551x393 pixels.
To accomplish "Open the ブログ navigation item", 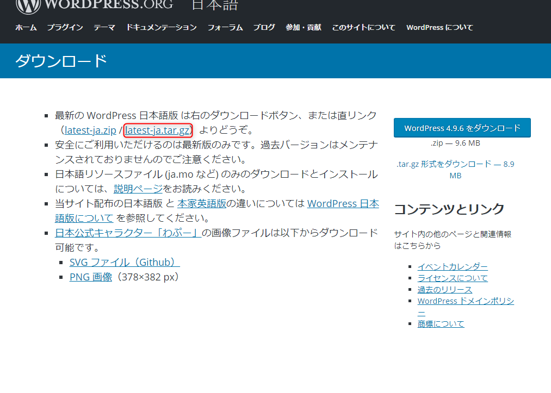I will coord(264,27).
